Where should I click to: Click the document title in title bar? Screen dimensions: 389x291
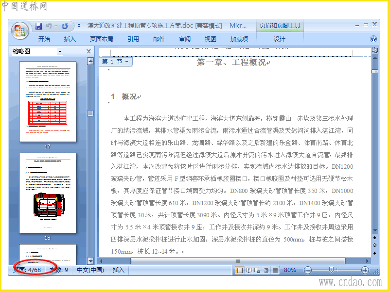coord(167,26)
